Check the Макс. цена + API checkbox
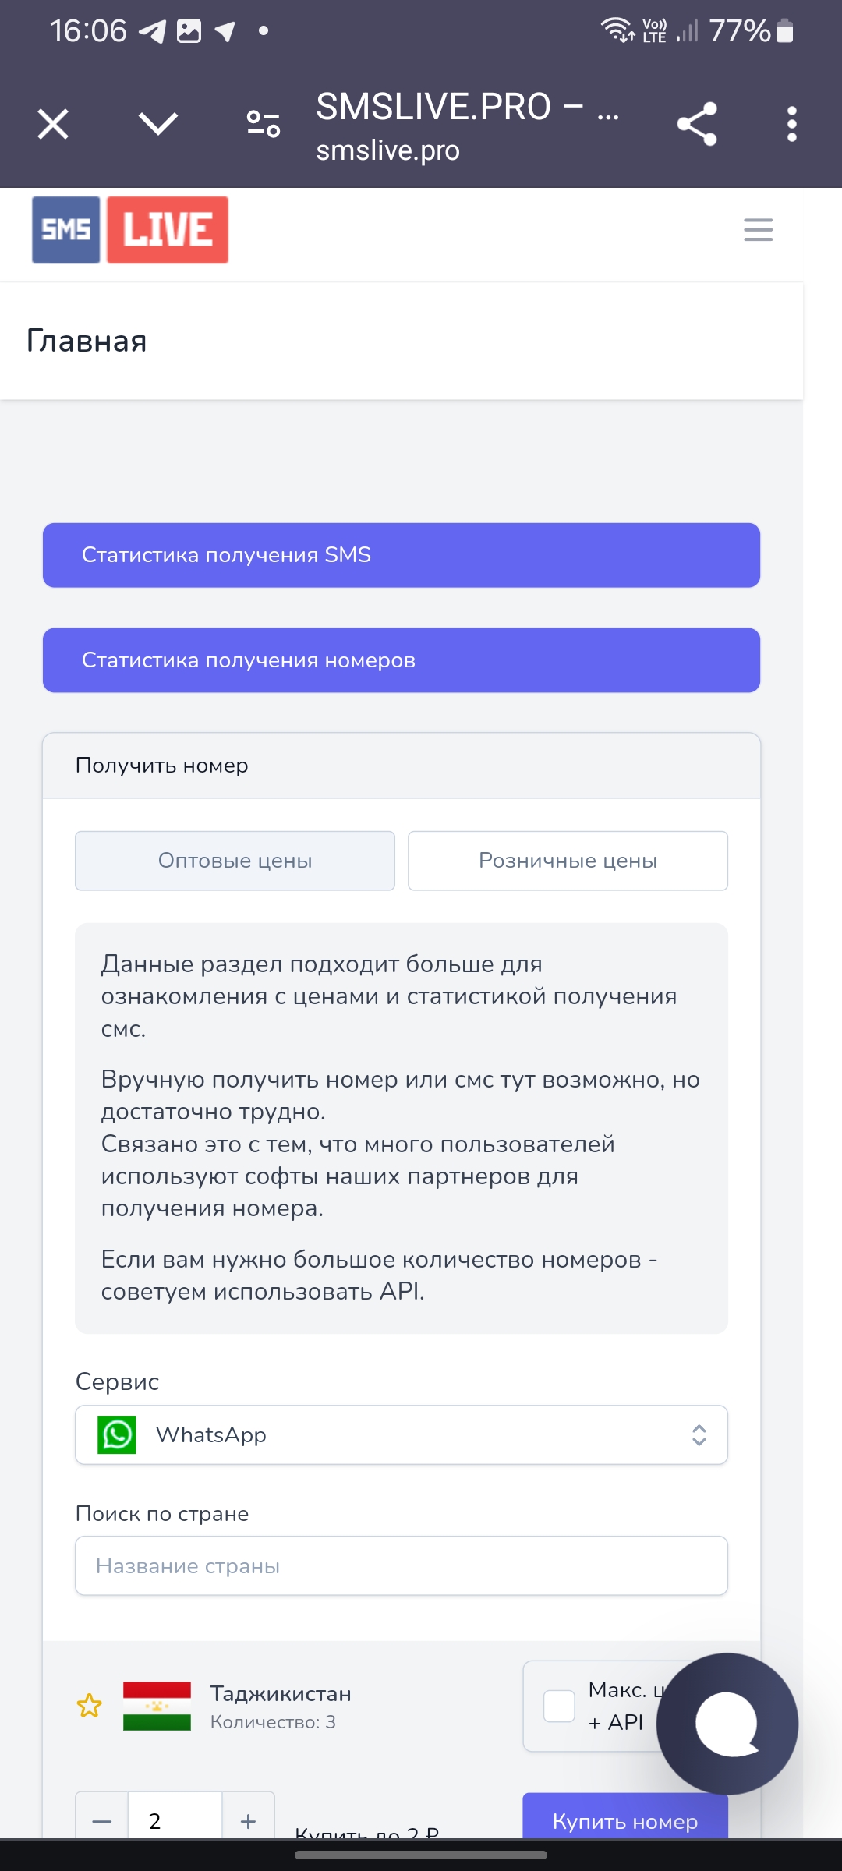This screenshot has width=842, height=1871. pos(559,1706)
